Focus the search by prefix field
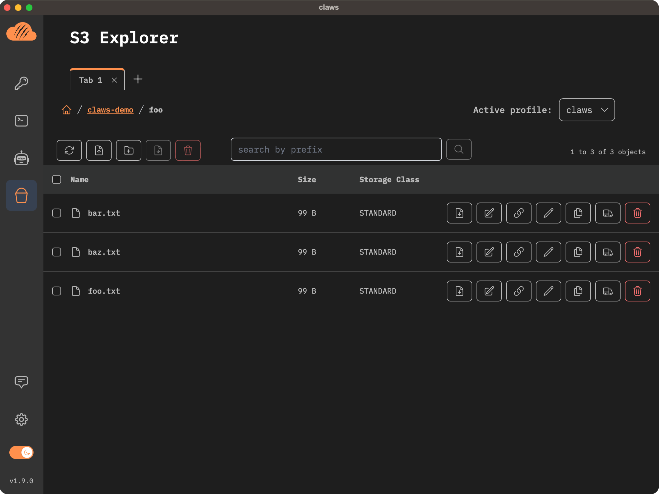The height and width of the screenshot is (494, 659). point(336,149)
